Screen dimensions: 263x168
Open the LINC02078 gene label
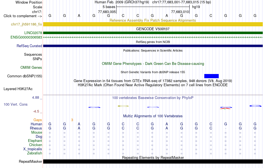(x=33, y=33)
